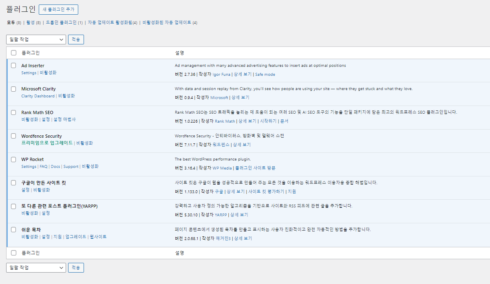
Task: Open YARPP 설정 link
Action: [x=46, y=213]
